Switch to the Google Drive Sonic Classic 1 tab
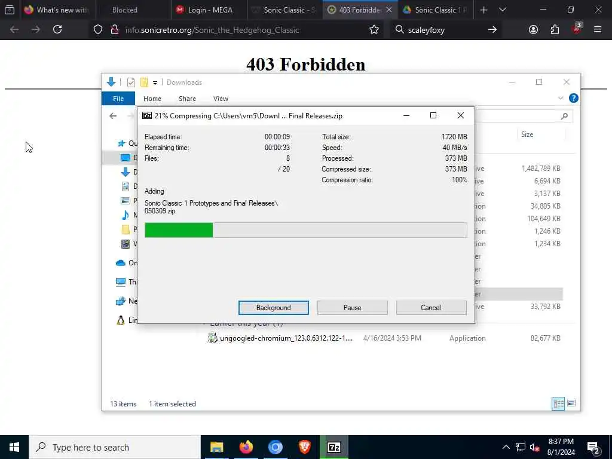Viewport: 612px width, 459px height. tap(436, 10)
